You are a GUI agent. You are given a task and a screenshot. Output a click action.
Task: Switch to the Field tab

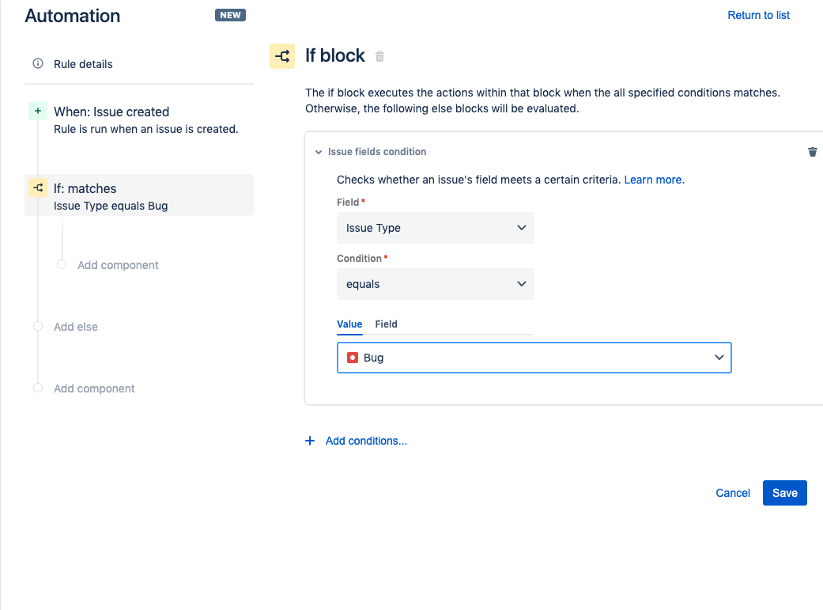coord(386,324)
